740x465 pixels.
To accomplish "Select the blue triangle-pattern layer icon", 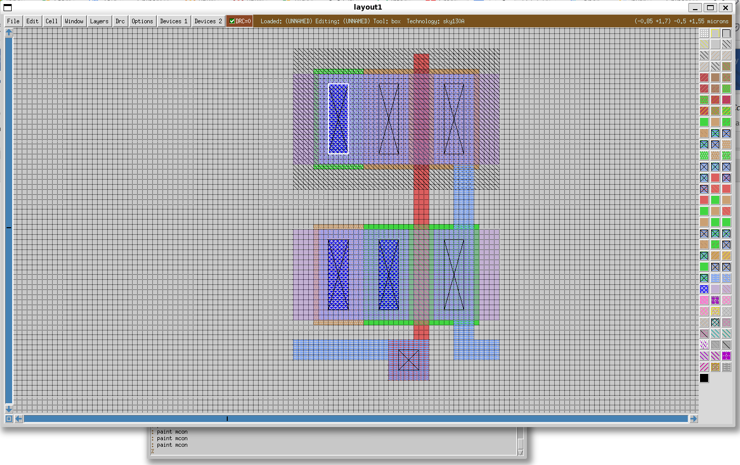I will click(x=704, y=289).
